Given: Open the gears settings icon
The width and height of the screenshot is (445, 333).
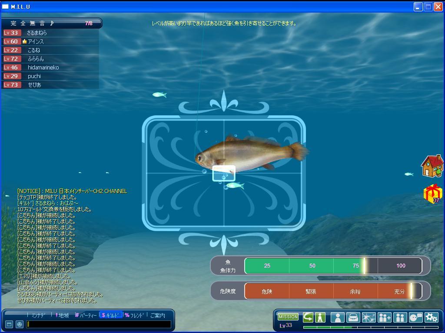Looking at the screenshot, I should [x=432, y=317].
